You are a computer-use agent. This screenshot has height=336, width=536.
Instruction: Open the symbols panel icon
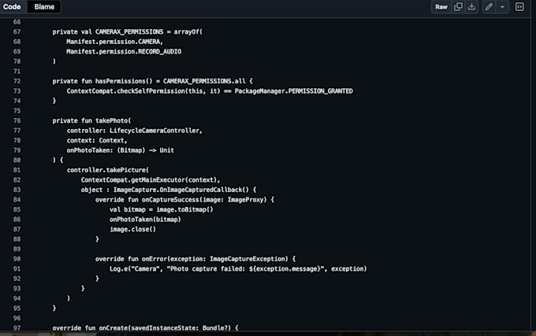pos(519,7)
